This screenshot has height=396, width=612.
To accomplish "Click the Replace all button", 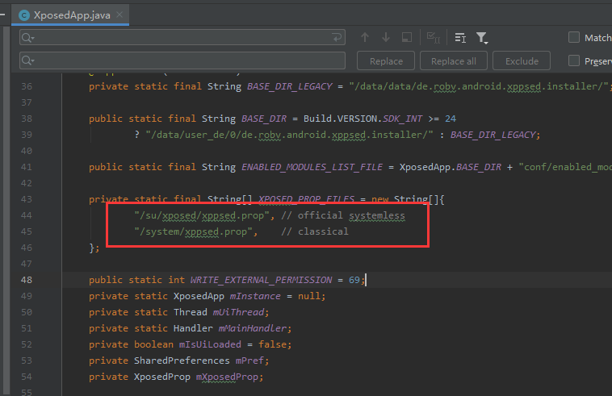I will [x=454, y=60].
